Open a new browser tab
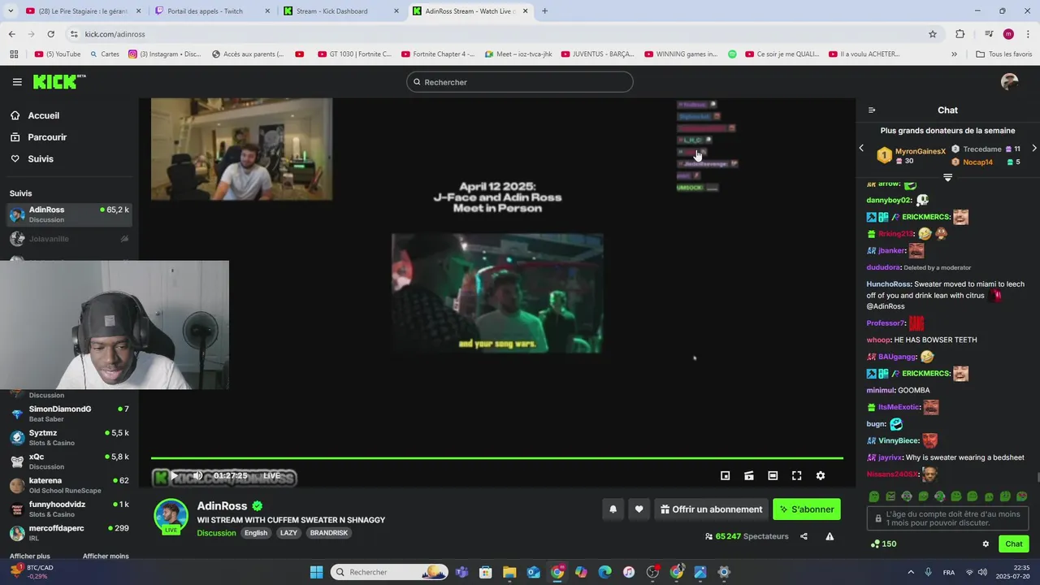Image resolution: width=1040 pixels, height=585 pixels. click(x=544, y=11)
